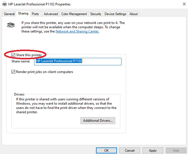Select the Sharing tab
Screen dimensions: 188x154
pos(23,14)
